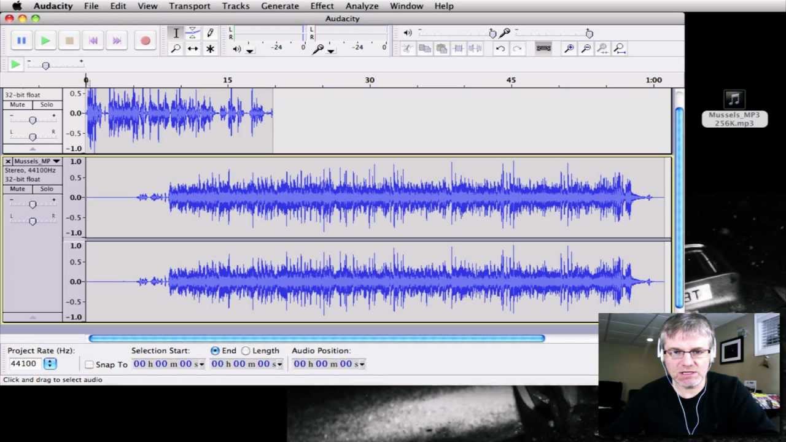
Task: Collapse the Mussels_MP stereo track
Action: coord(33,317)
